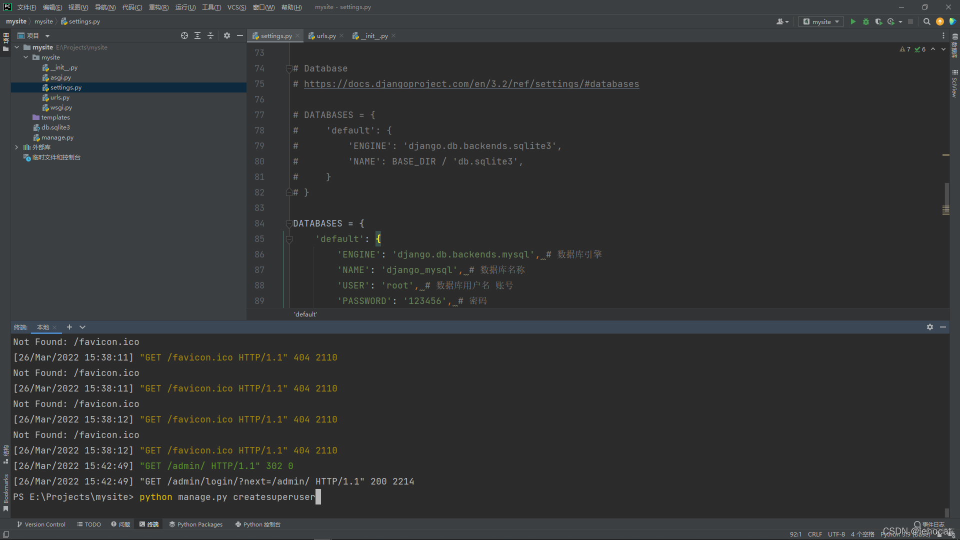The height and width of the screenshot is (540, 960).
Task: Click the 4-spaces indent setting indicator
Action: point(862,534)
